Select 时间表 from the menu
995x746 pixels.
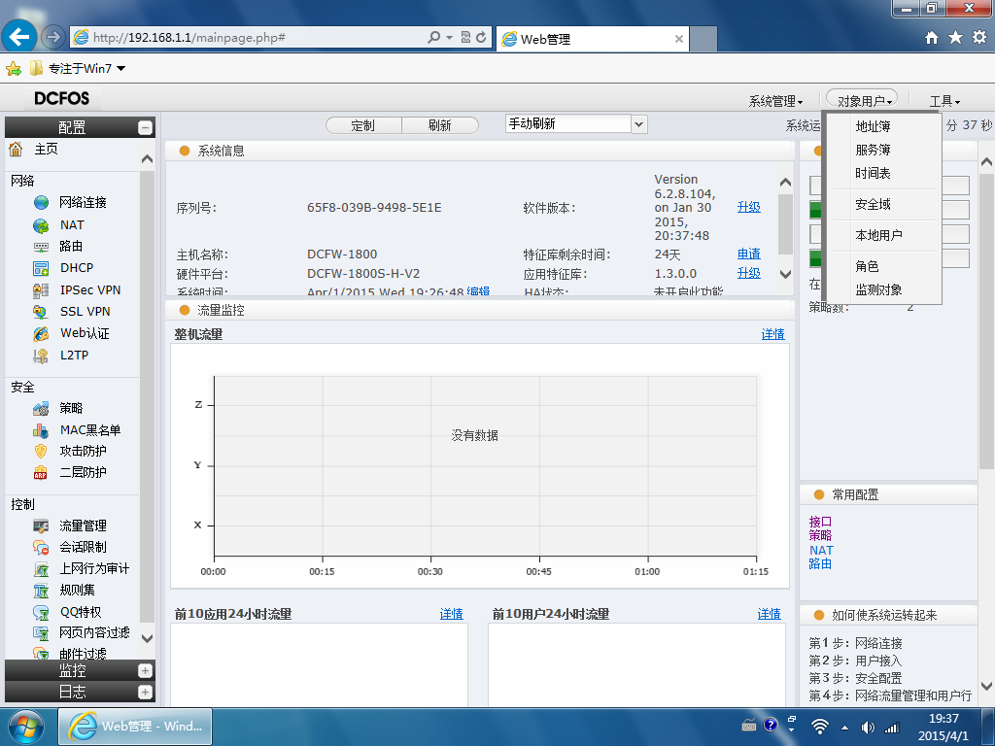[873, 173]
